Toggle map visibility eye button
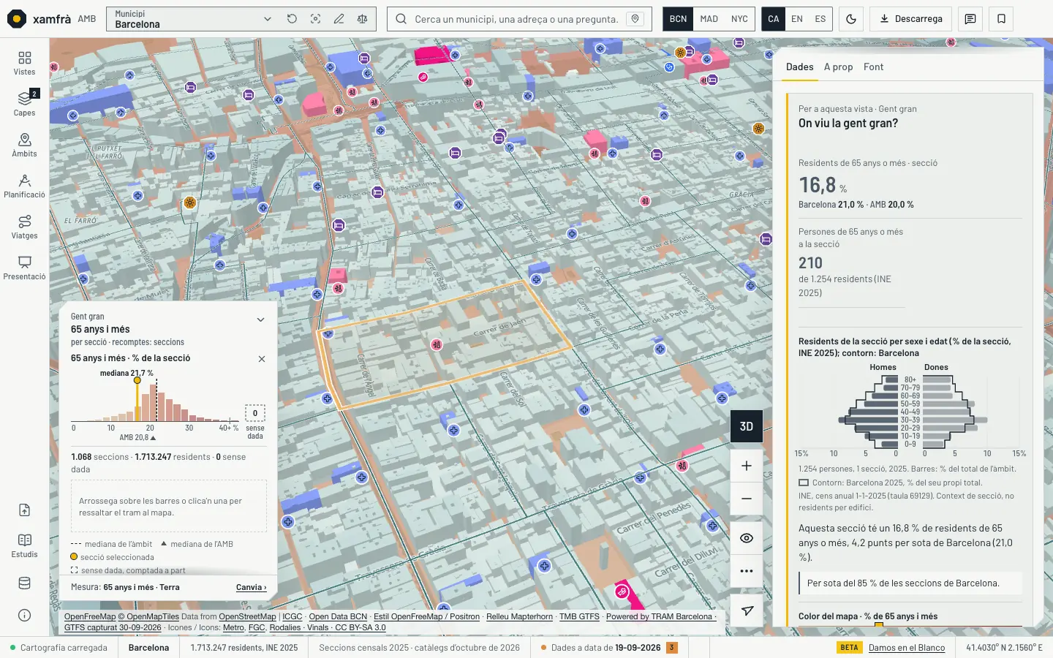This screenshot has height=658, width=1053. [x=747, y=538]
